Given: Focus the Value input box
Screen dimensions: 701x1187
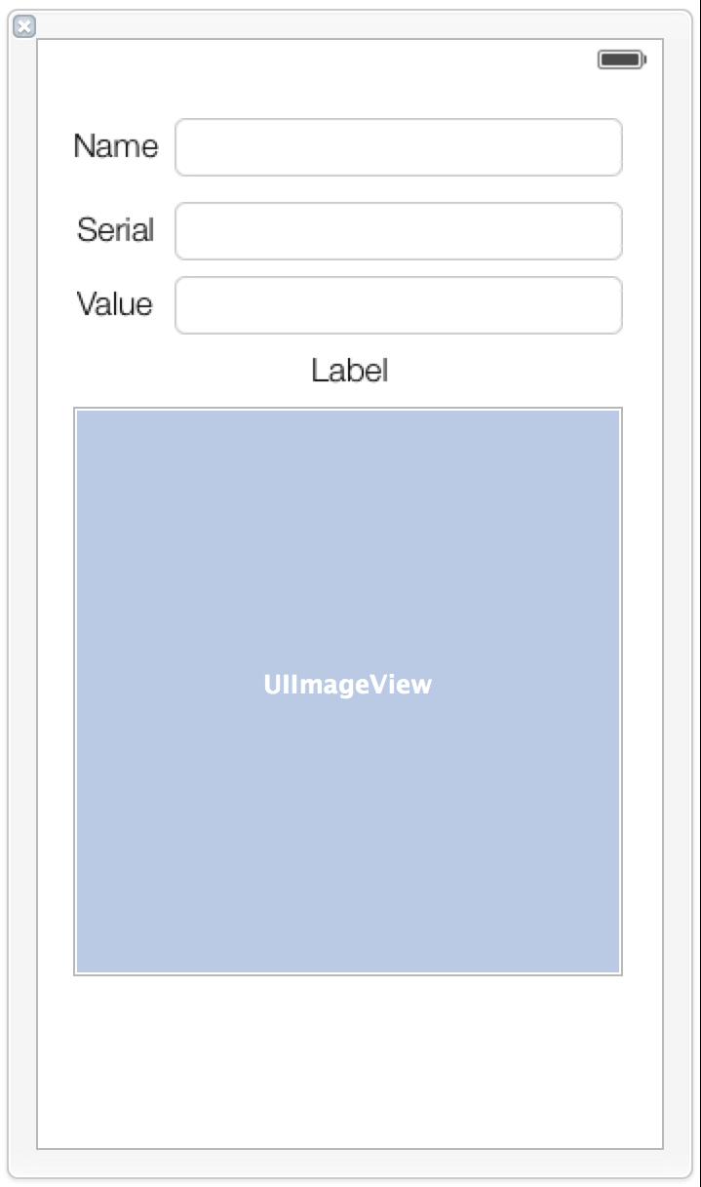Looking at the screenshot, I should tap(399, 305).
